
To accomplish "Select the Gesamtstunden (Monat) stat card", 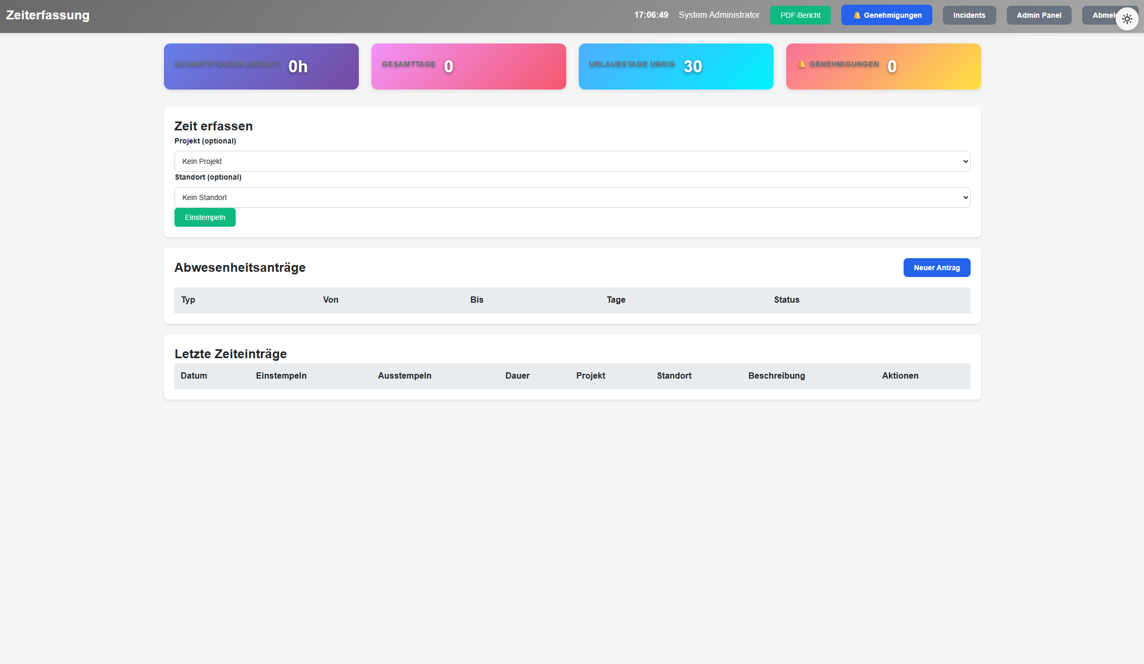I will point(261,67).
